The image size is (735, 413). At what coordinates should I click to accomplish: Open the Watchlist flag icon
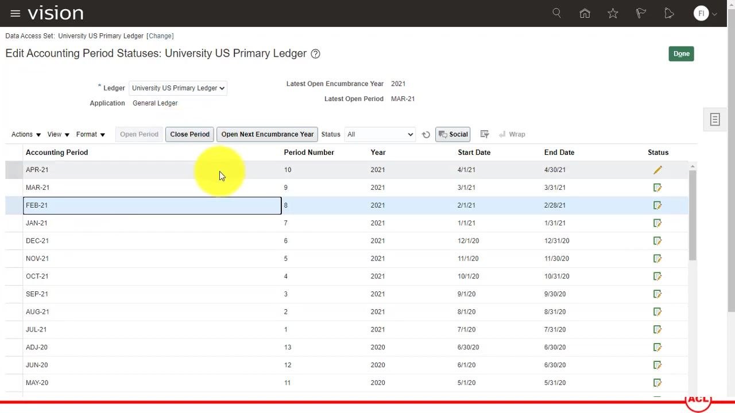[x=641, y=13]
